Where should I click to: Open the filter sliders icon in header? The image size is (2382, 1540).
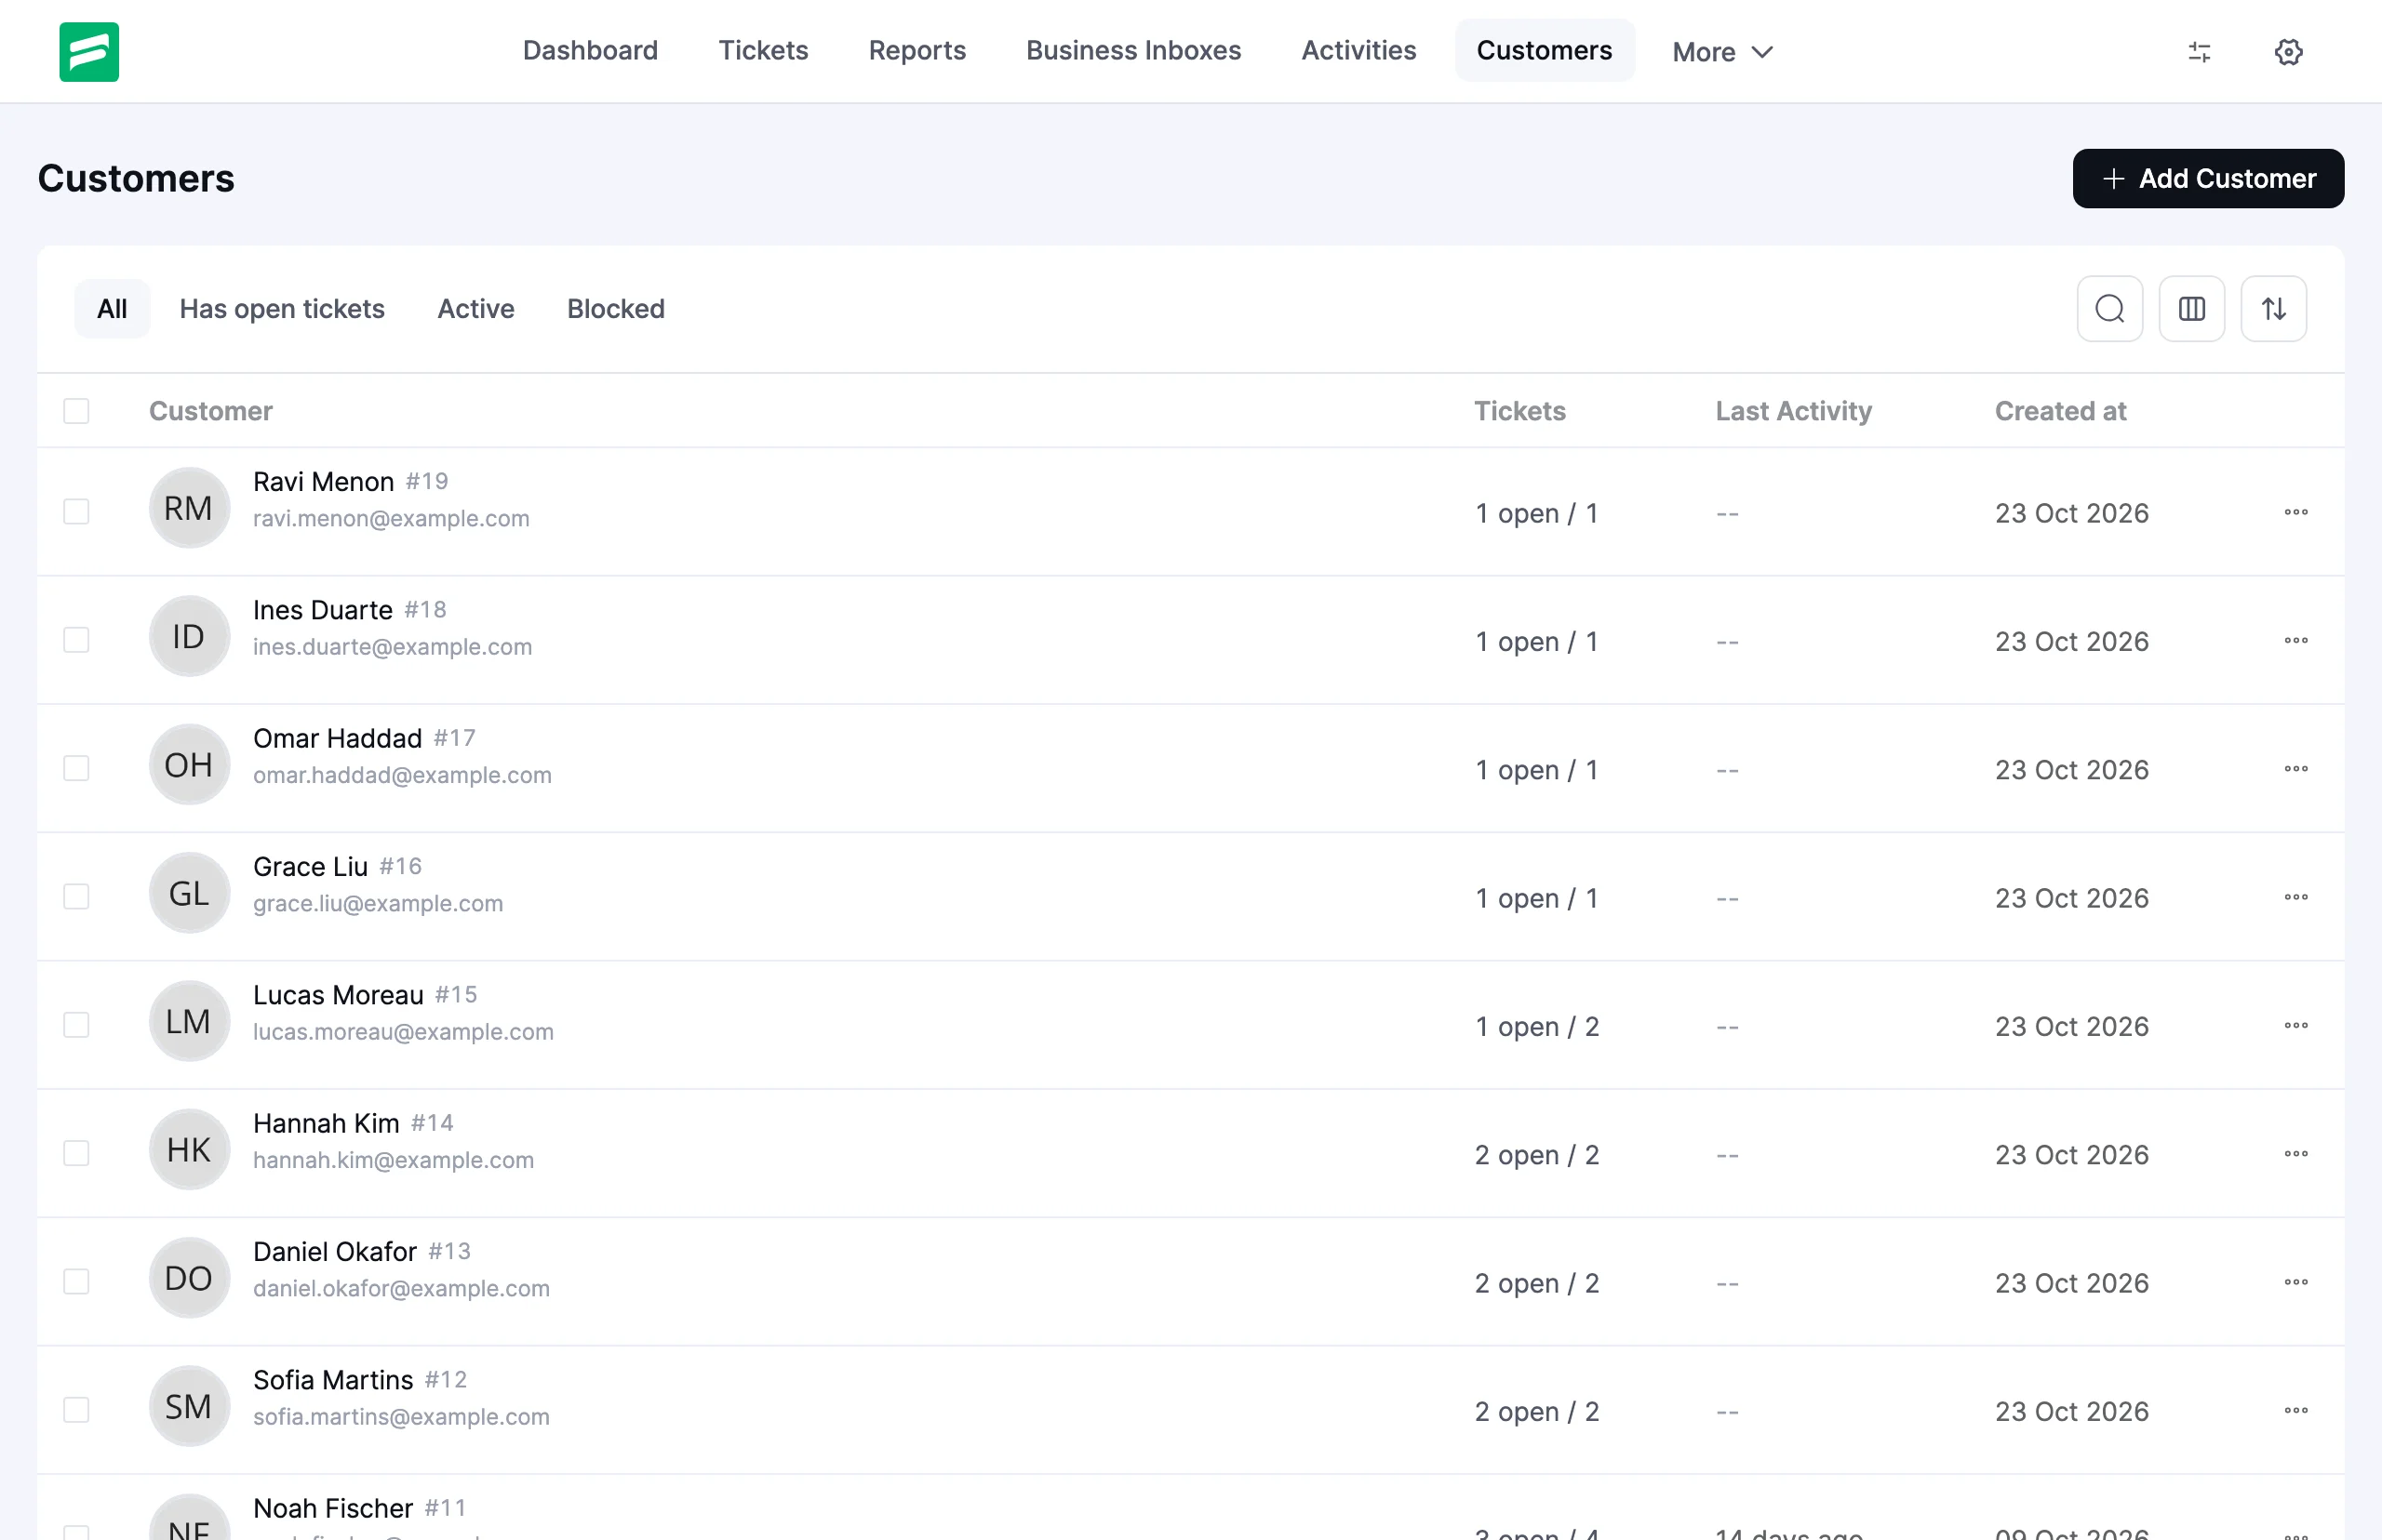pyautogui.click(x=2199, y=51)
